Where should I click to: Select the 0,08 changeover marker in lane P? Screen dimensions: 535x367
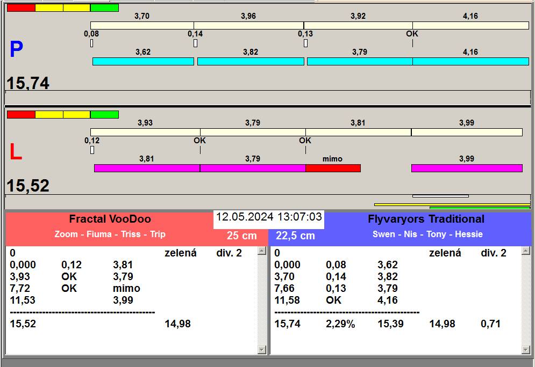pos(92,43)
